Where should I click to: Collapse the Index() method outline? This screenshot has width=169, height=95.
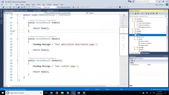[18, 23]
